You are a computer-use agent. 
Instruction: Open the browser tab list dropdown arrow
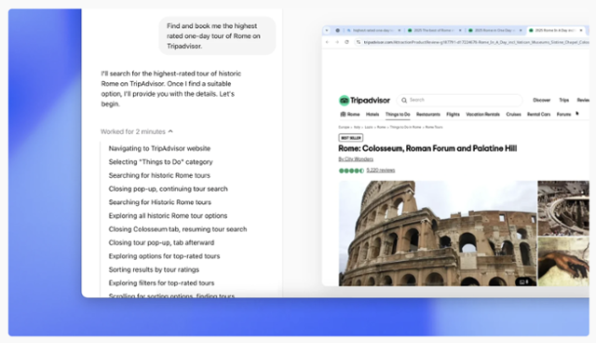tap(327, 30)
